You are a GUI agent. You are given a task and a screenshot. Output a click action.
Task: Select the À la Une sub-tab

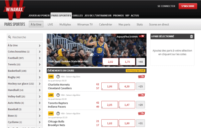36,25
